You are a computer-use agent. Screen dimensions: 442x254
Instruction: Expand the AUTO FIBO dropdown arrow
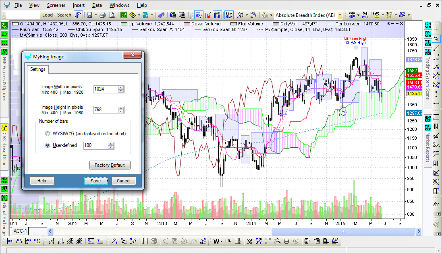tap(358, 15)
